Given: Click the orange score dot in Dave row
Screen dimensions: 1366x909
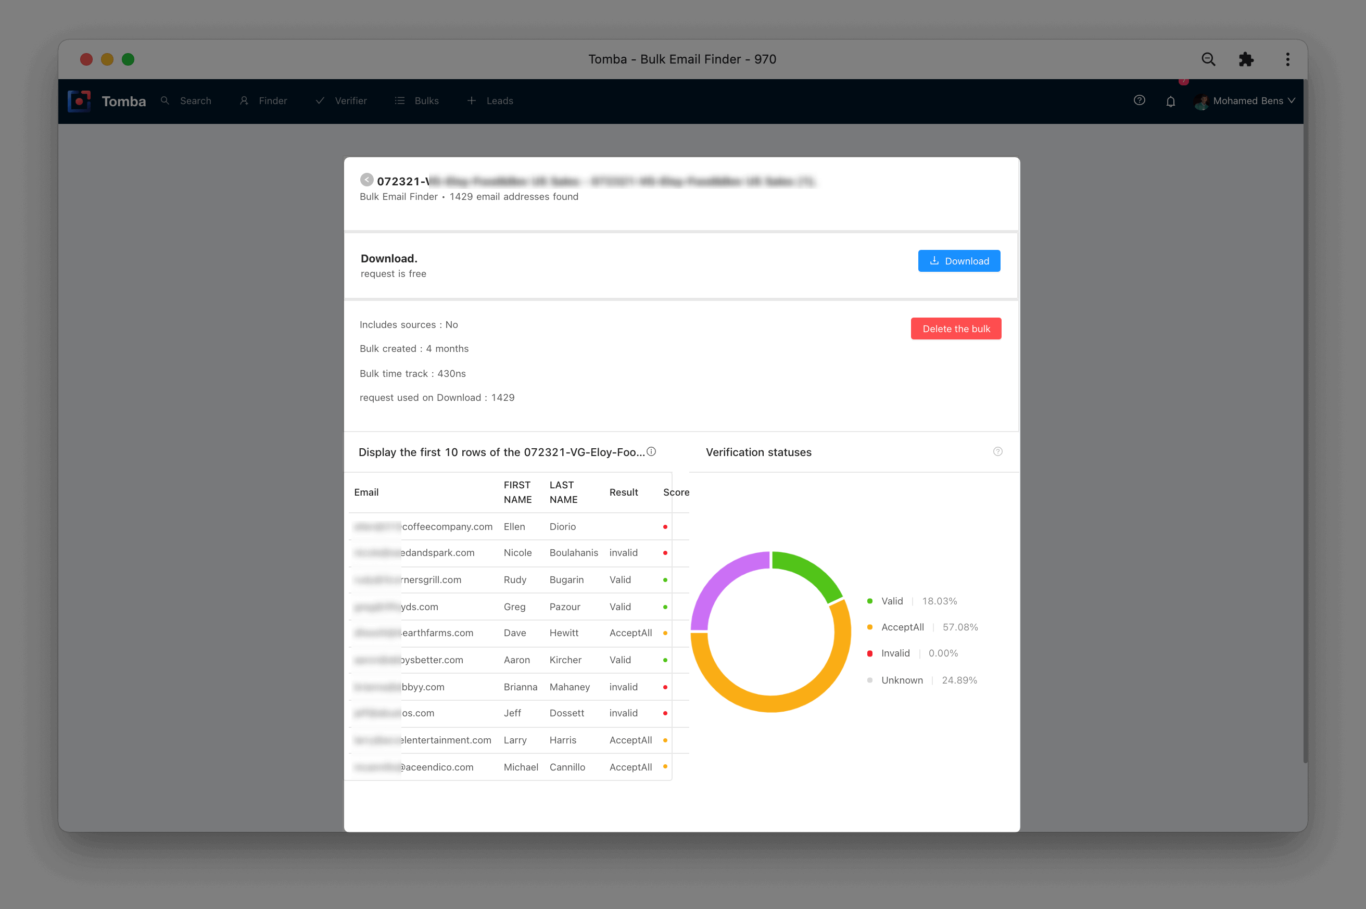Looking at the screenshot, I should pos(665,633).
